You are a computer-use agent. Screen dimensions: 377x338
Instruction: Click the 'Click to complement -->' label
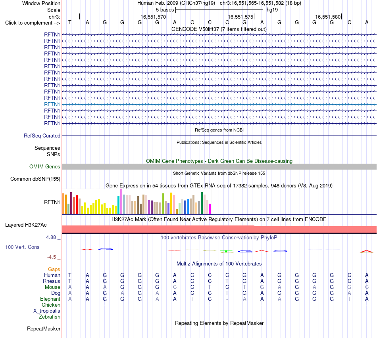pos(33,23)
